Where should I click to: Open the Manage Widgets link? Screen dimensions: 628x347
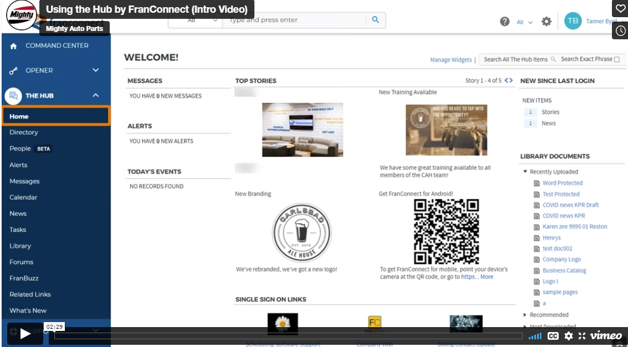[x=451, y=59]
